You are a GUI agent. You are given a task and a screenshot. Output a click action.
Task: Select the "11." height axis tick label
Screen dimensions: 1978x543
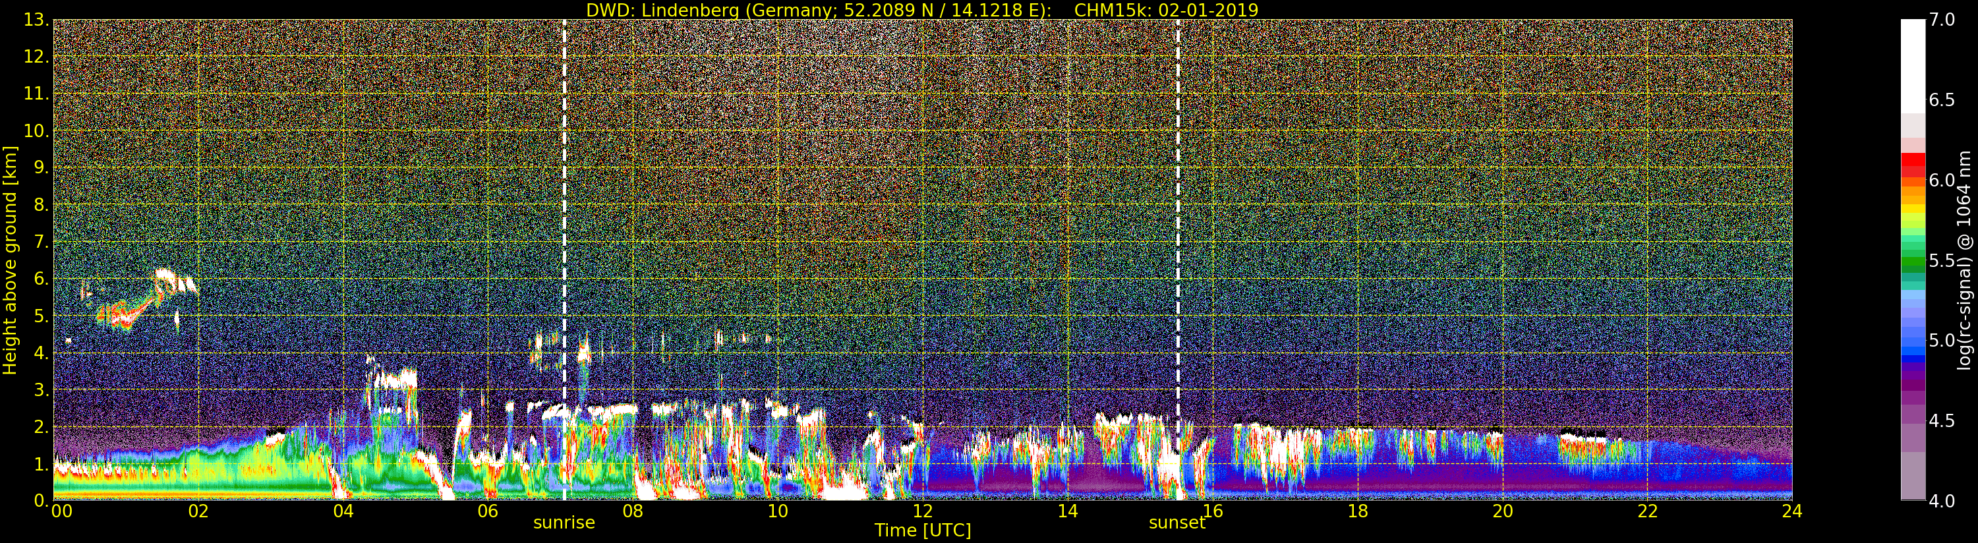coord(36,94)
